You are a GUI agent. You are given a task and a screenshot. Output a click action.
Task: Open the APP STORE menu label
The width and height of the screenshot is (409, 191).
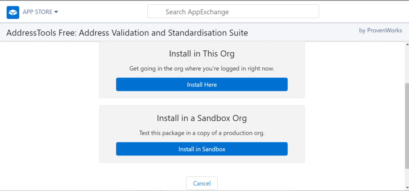tap(38, 12)
